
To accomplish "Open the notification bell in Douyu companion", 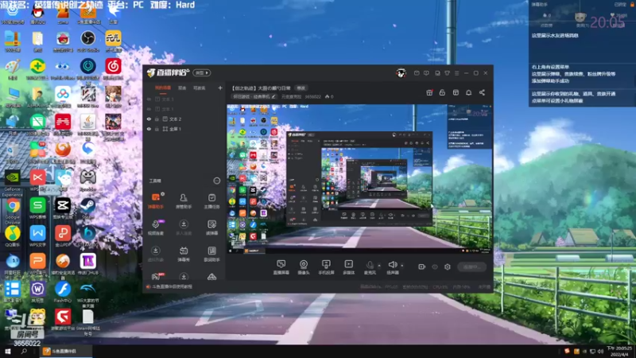I will click(x=468, y=92).
